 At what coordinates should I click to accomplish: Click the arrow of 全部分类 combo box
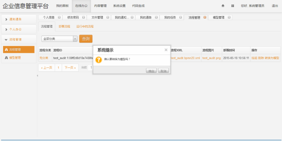click(75, 39)
